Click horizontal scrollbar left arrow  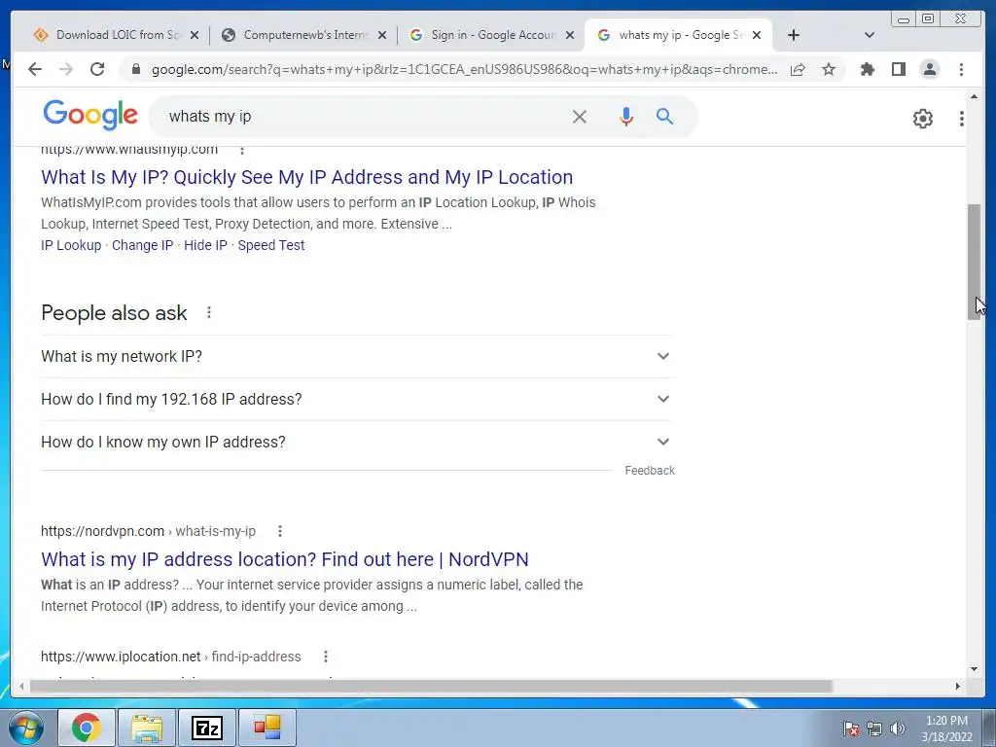(x=22, y=686)
